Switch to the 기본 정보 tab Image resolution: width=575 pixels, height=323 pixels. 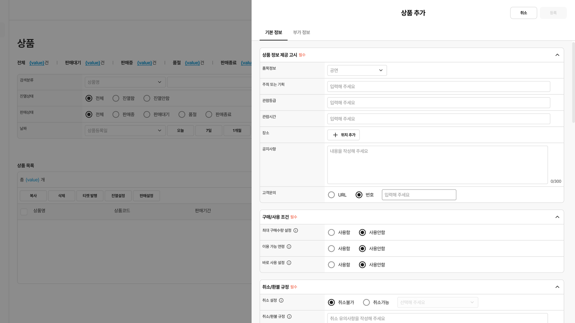tap(273, 32)
